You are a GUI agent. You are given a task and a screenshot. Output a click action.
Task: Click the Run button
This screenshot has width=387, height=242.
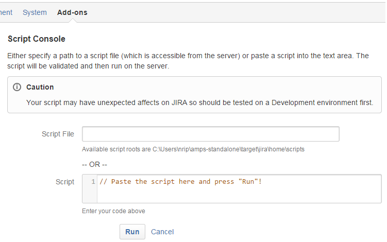click(132, 232)
